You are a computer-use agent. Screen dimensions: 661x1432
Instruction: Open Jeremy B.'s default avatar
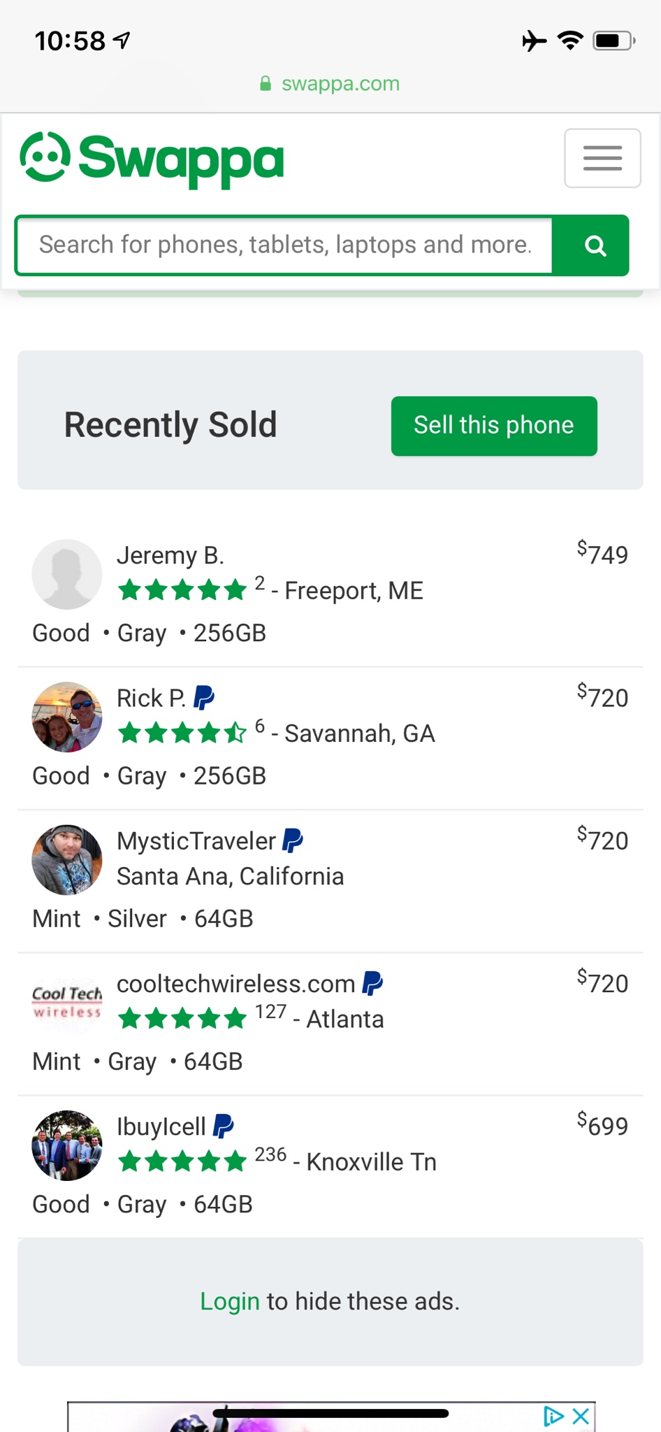(67, 574)
